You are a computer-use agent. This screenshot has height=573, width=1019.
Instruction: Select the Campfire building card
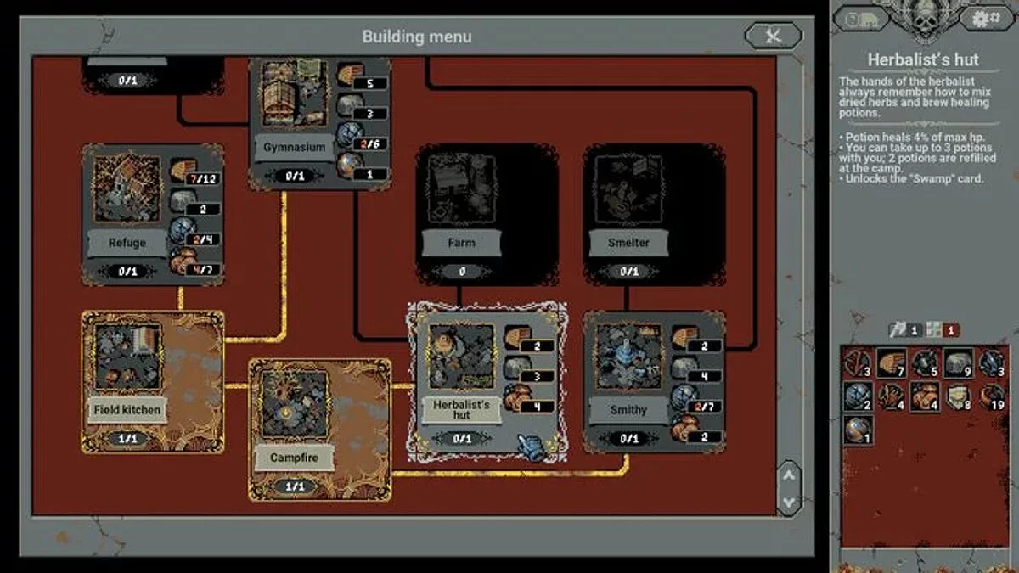click(x=320, y=430)
